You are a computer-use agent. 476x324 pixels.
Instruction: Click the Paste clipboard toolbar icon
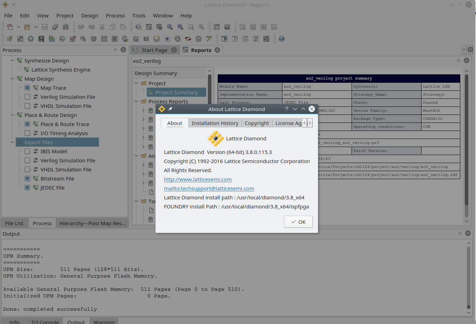click(123, 27)
